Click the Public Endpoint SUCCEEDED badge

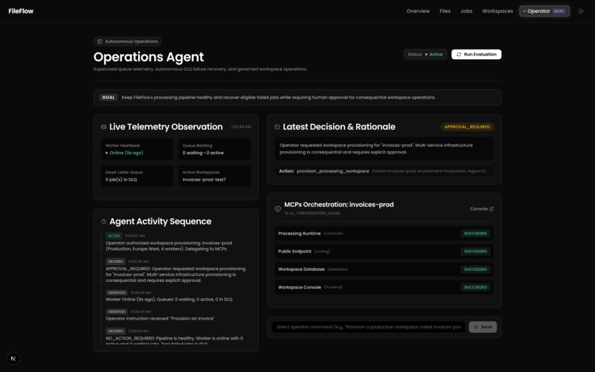(x=475, y=251)
